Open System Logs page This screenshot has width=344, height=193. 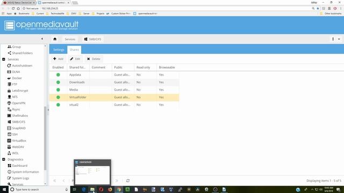[x=18, y=178]
